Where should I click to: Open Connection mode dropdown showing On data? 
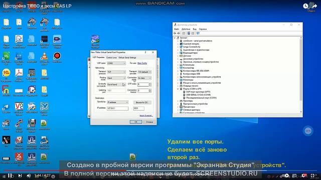pyautogui.click(x=144, y=78)
